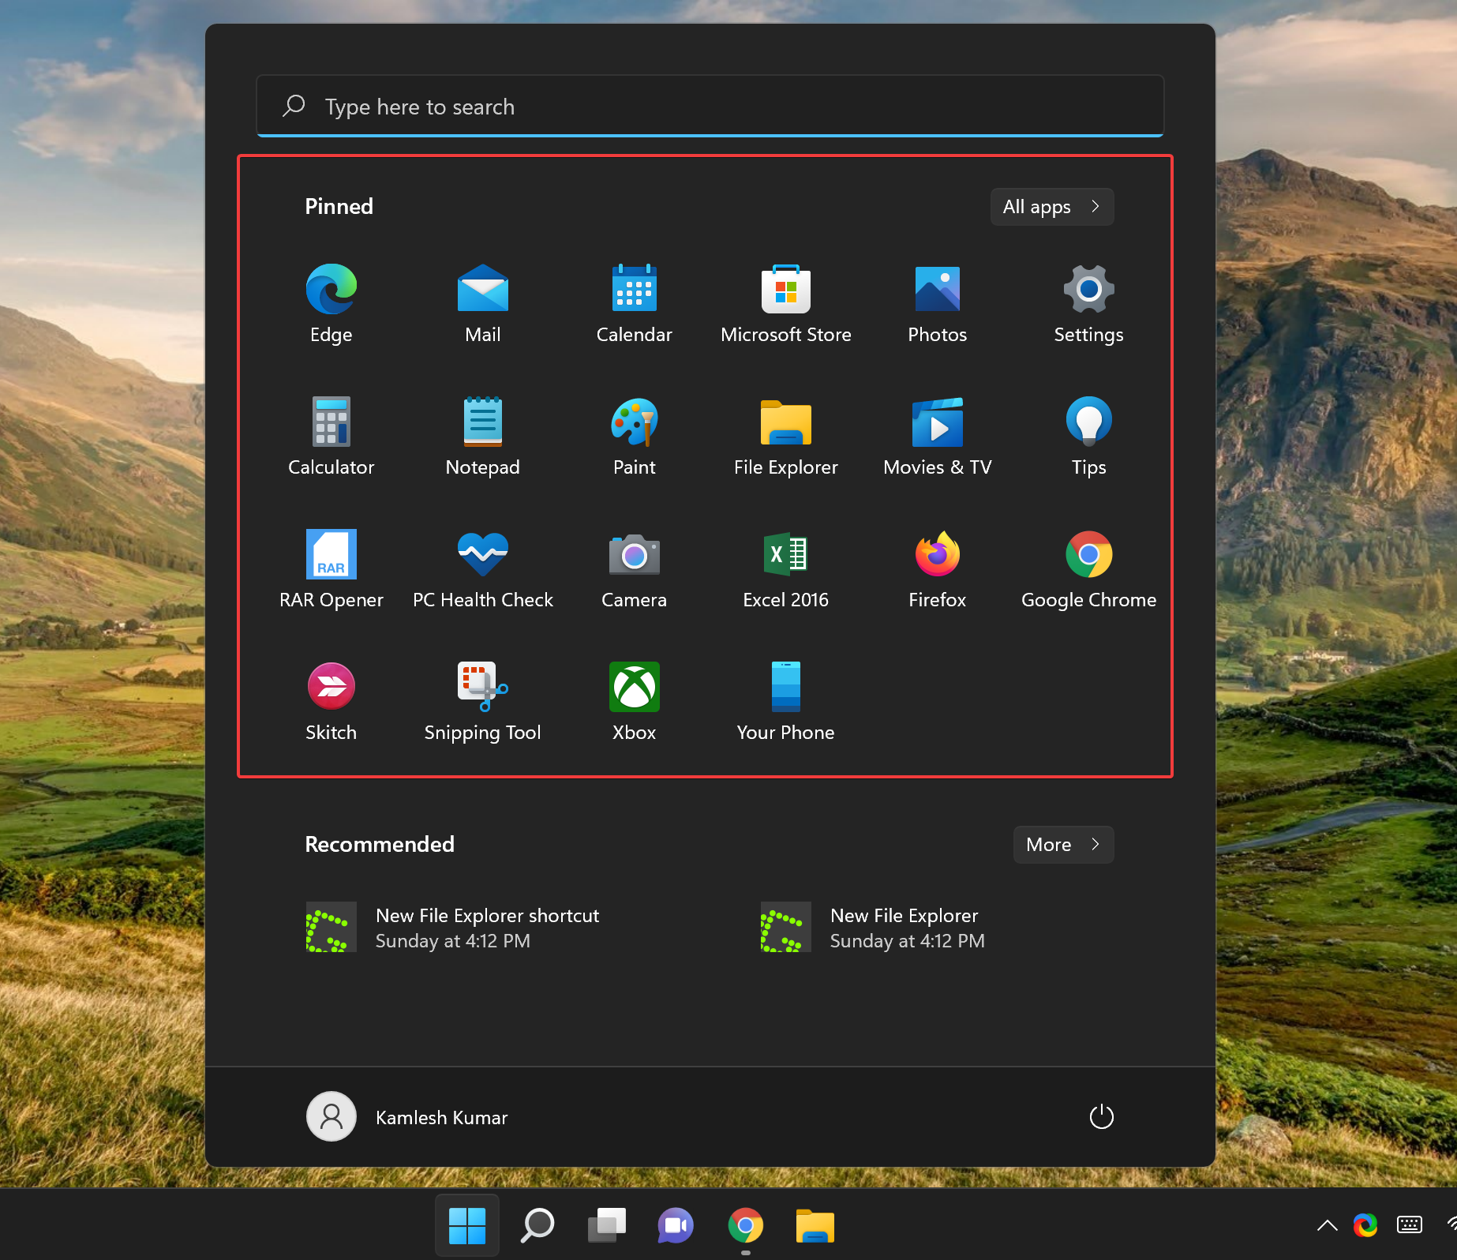
Task: Open pinned File Explorer in Start menu
Action: click(785, 437)
